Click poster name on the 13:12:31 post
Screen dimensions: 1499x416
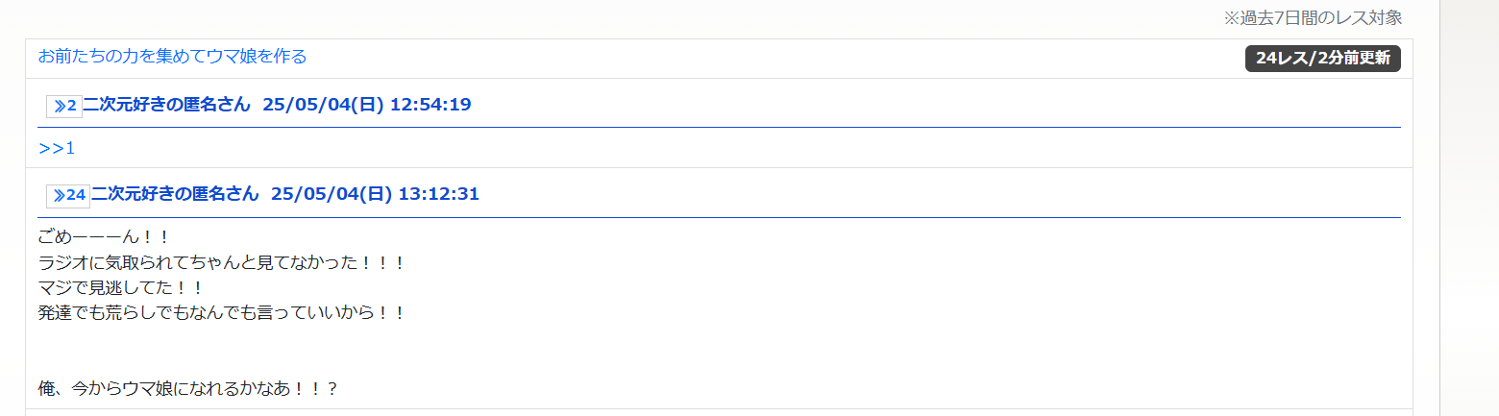(175, 195)
